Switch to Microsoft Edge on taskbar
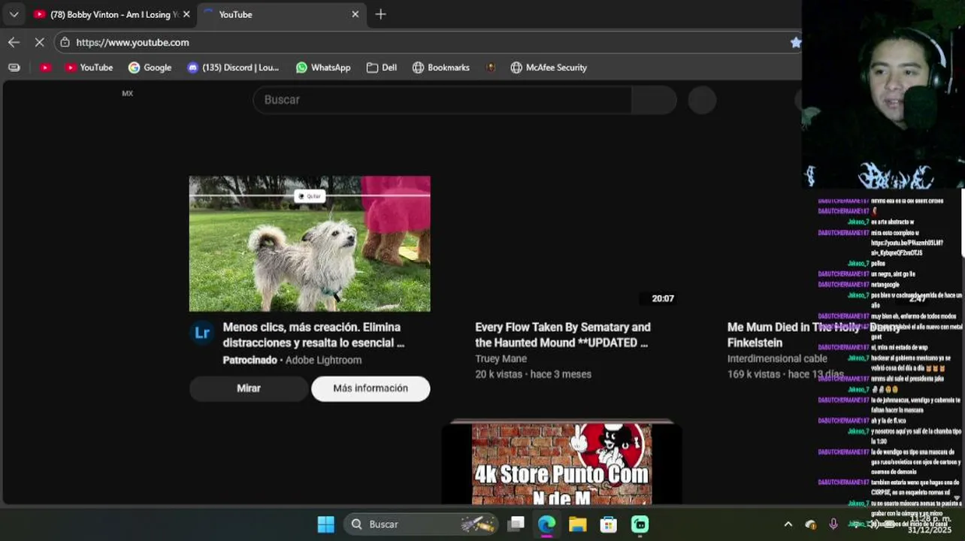The height and width of the screenshot is (541, 965). coord(546,524)
